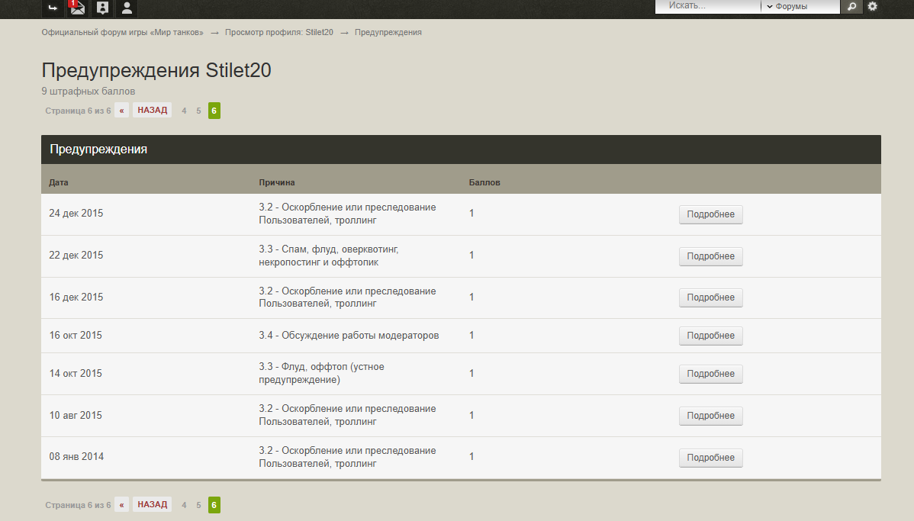This screenshot has height=521, width=914.
Task: Go to page 5 in bottom pagination
Action: [x=198, y=505]
